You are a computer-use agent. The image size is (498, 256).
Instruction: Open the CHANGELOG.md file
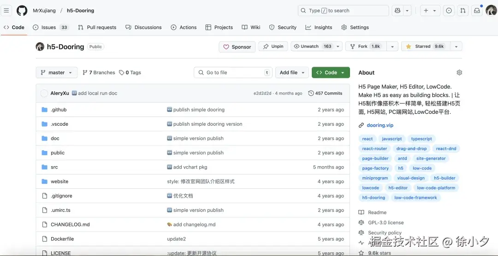tap(70, 225)
